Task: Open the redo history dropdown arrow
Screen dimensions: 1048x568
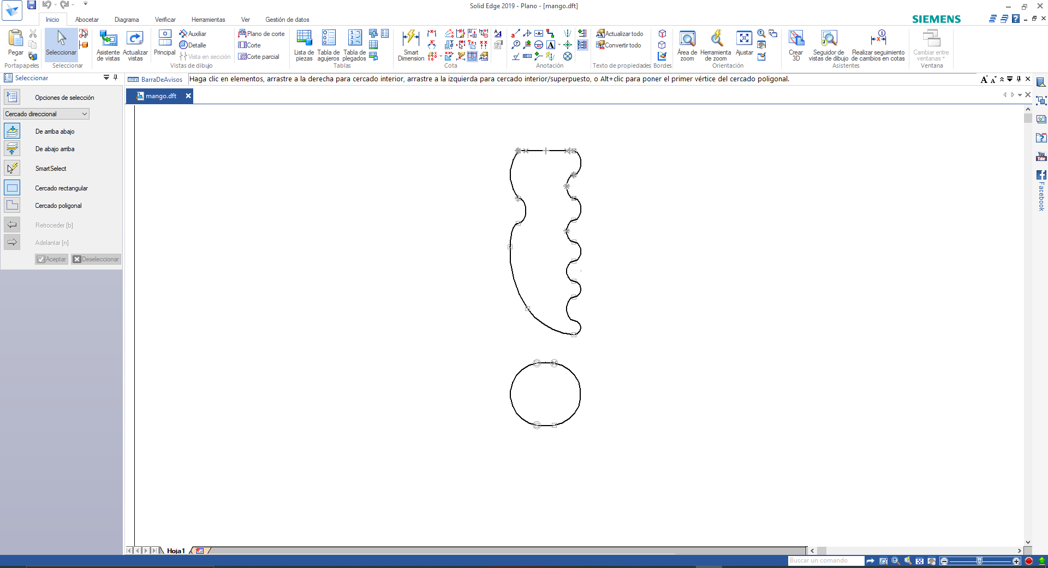Action: (73, 5)
